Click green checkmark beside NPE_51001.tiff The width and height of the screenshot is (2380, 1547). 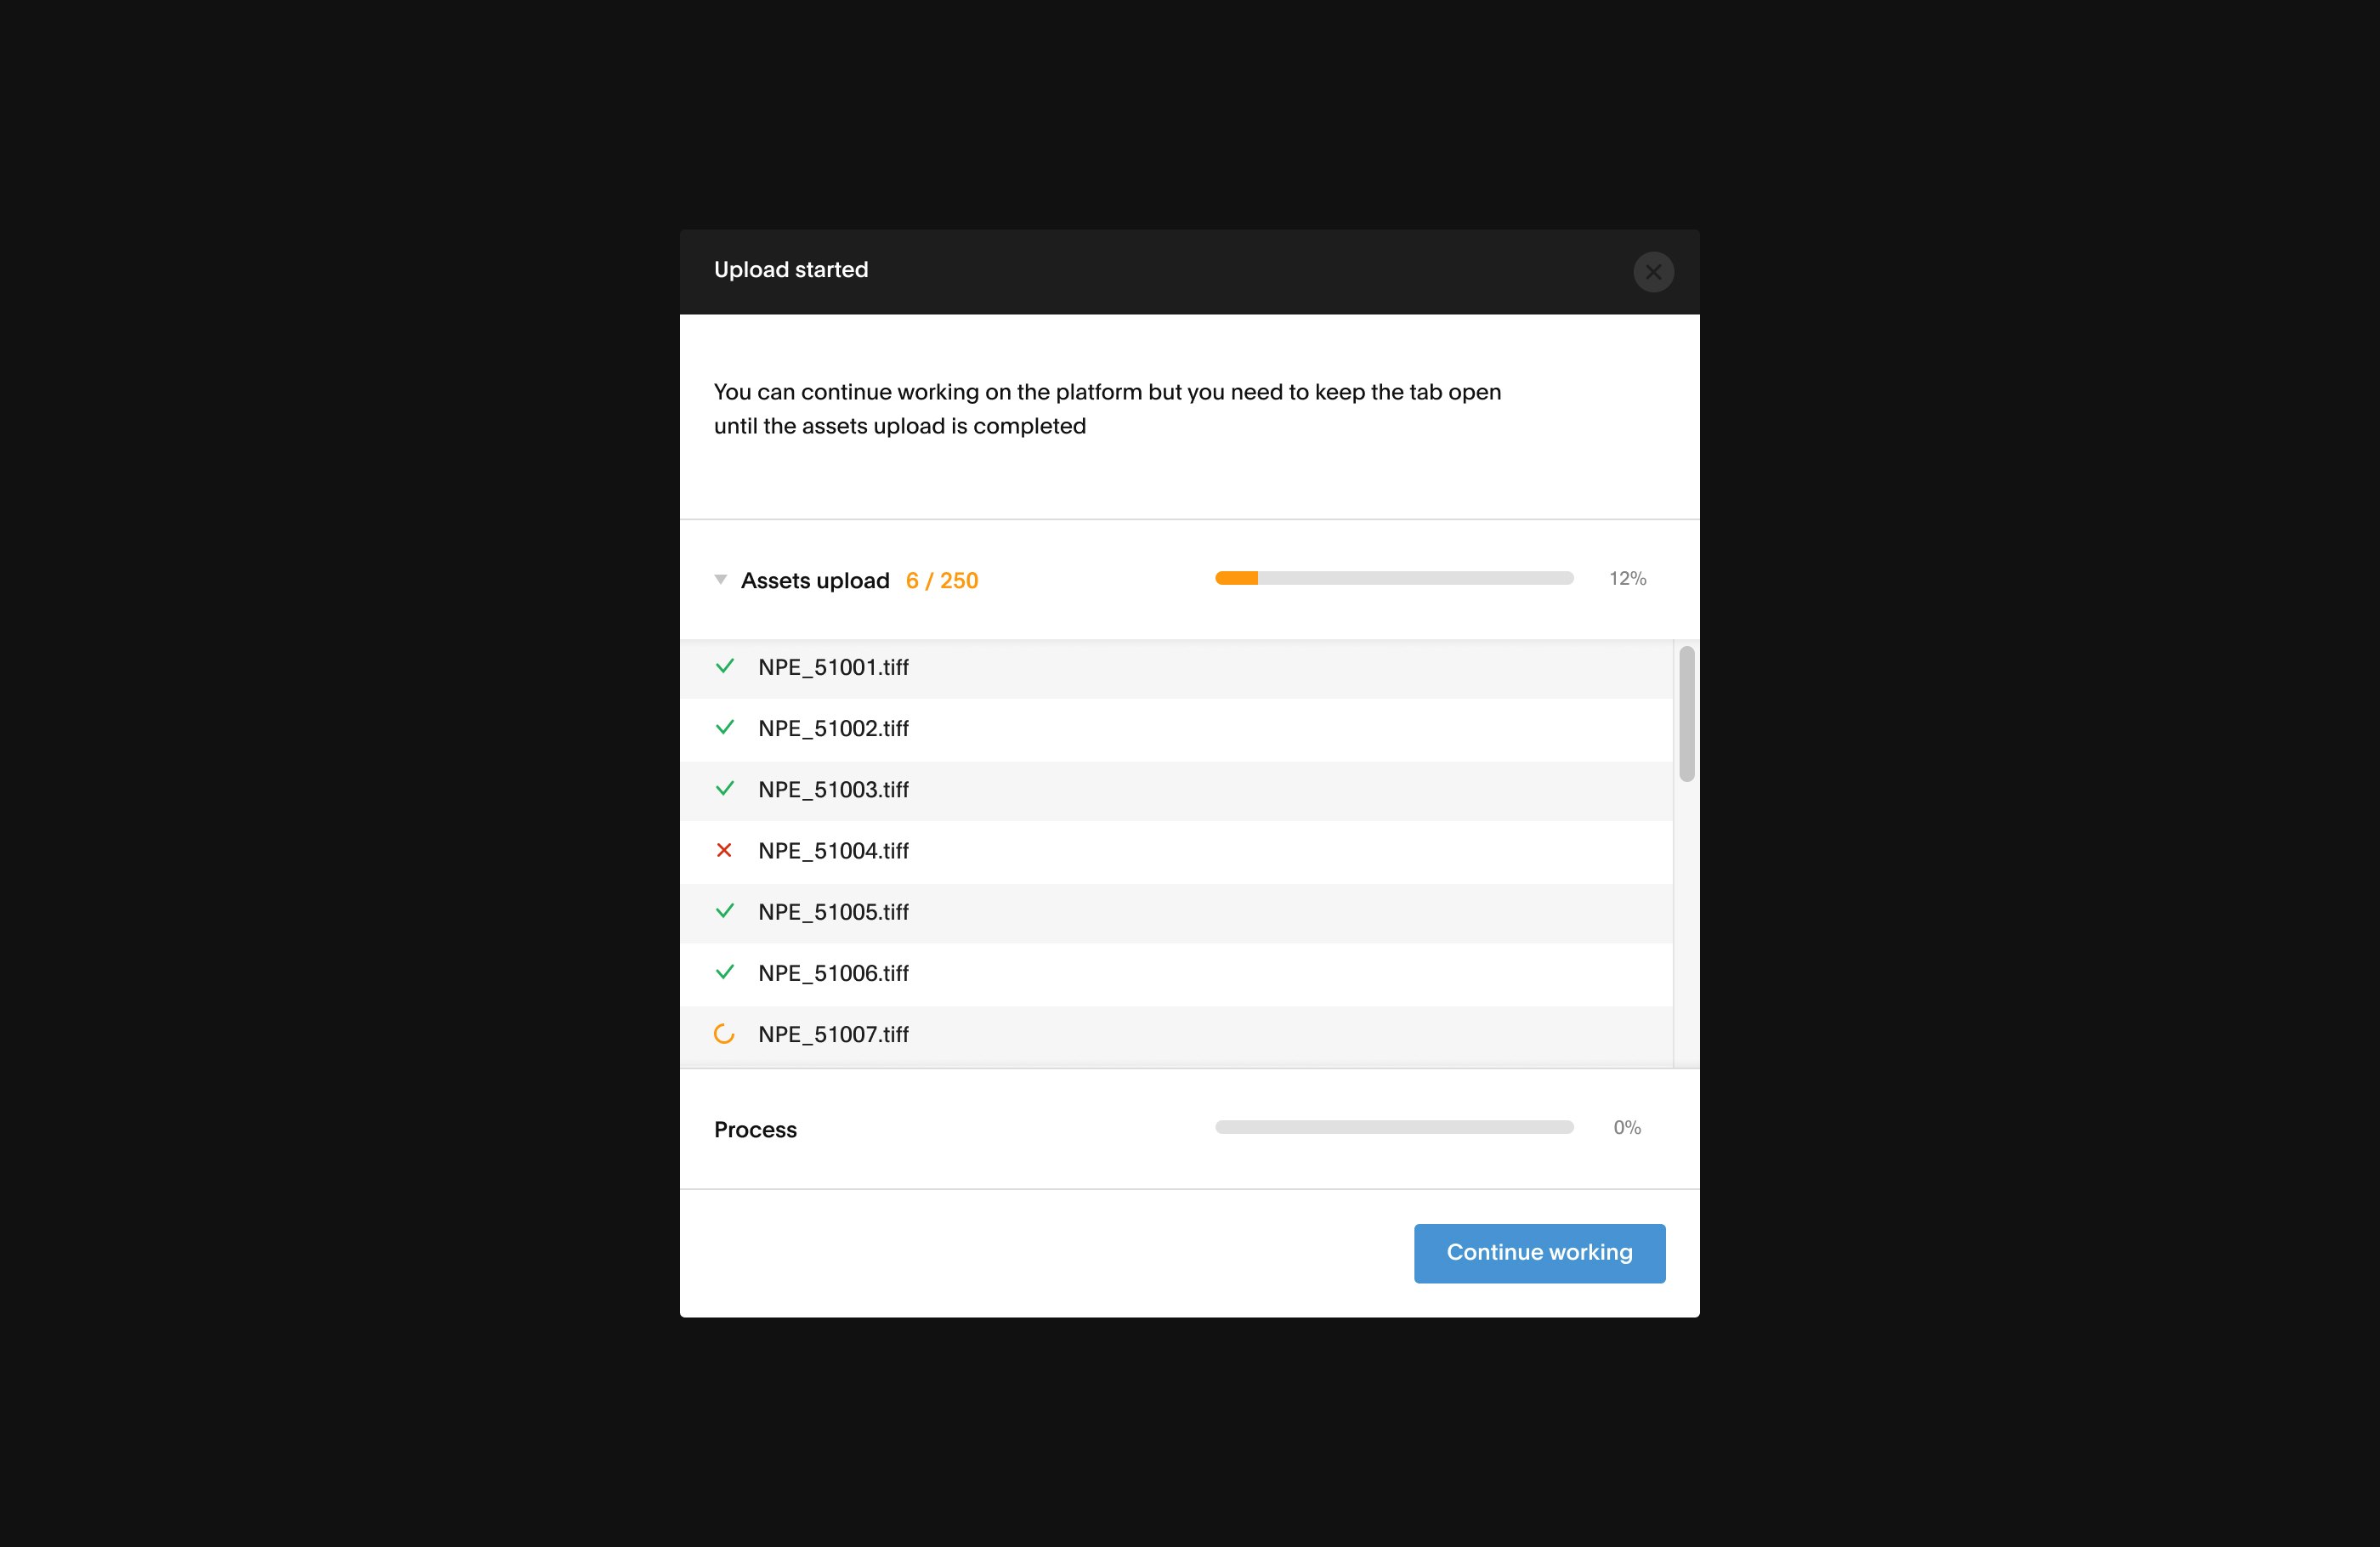coord(725,667)
